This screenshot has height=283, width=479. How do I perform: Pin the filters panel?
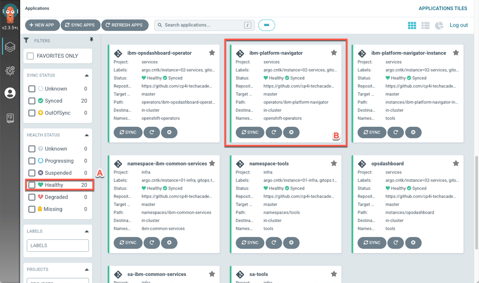click(91, 40)
